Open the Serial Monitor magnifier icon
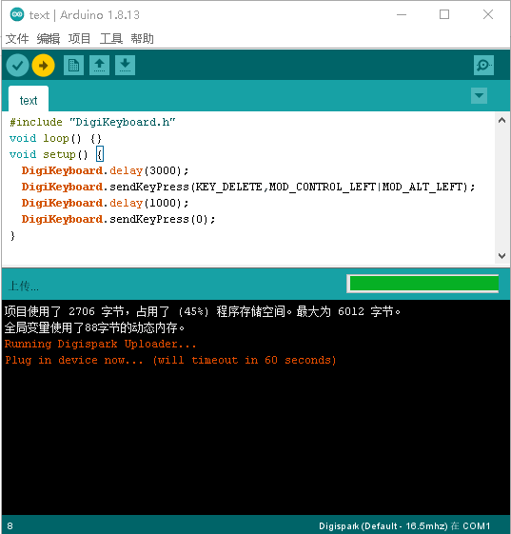Screen dimensions: 511x534 click(x=483, y=65)
